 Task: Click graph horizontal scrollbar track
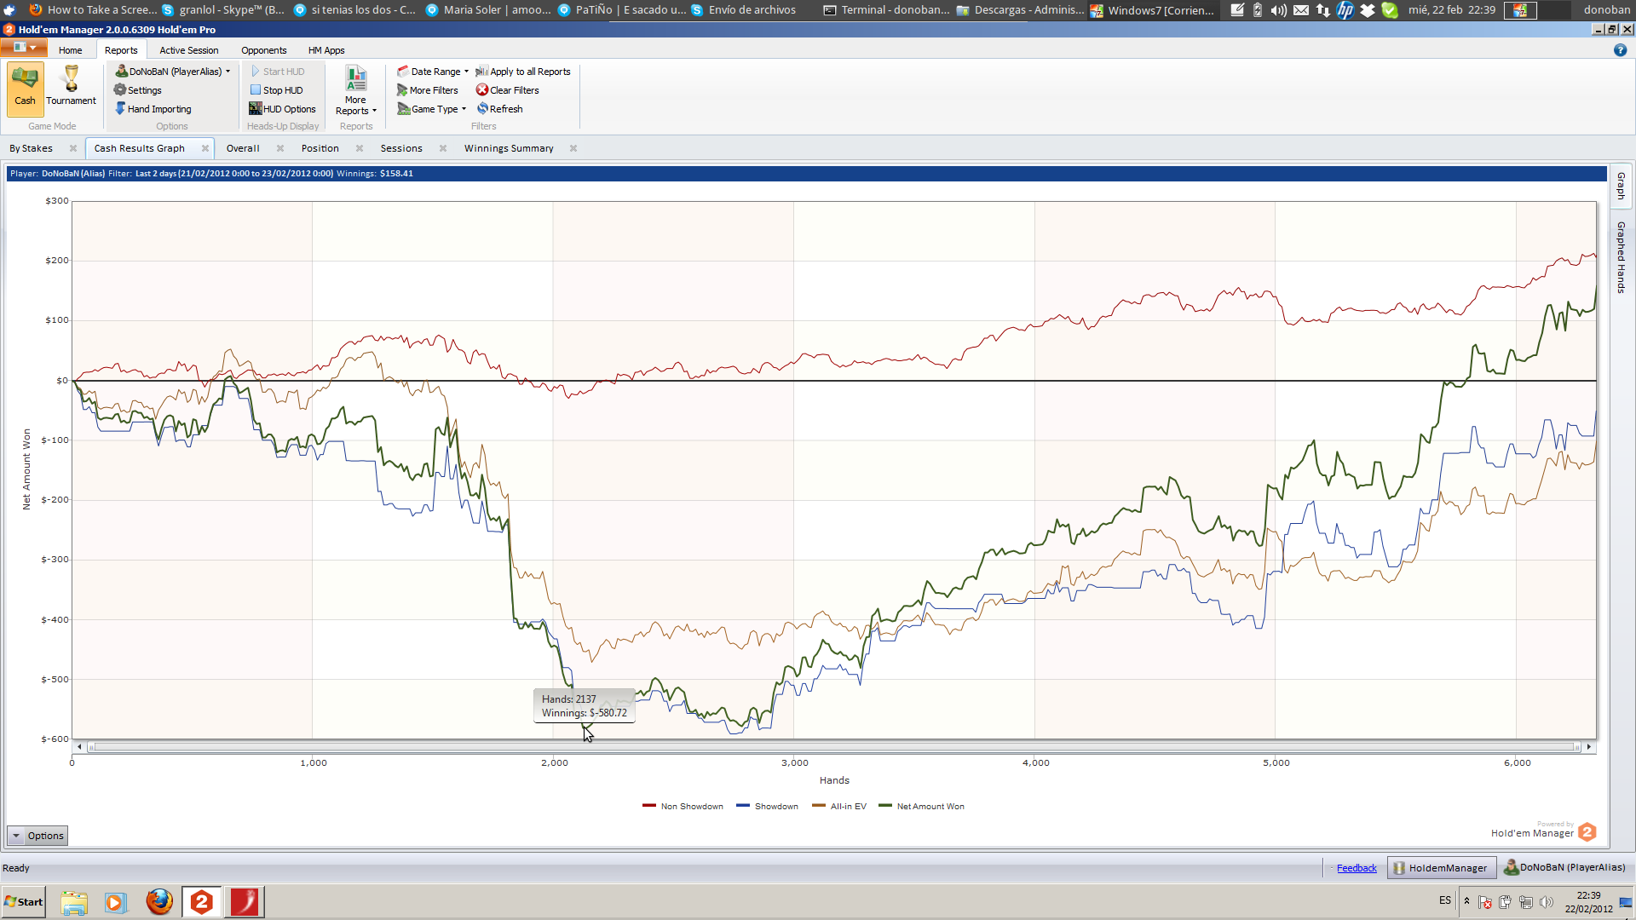pyautogui.click(x=834, y=747)
